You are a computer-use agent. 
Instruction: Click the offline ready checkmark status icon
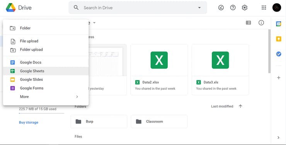click(x=221, y=8)
